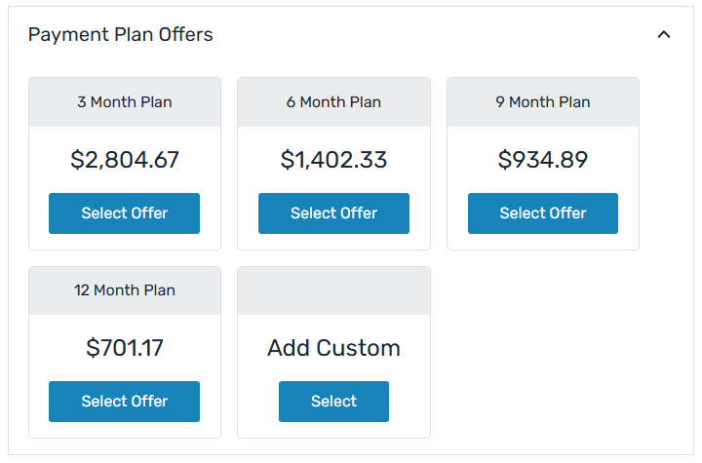Collapse the Payment Plan Offers section

664,35
